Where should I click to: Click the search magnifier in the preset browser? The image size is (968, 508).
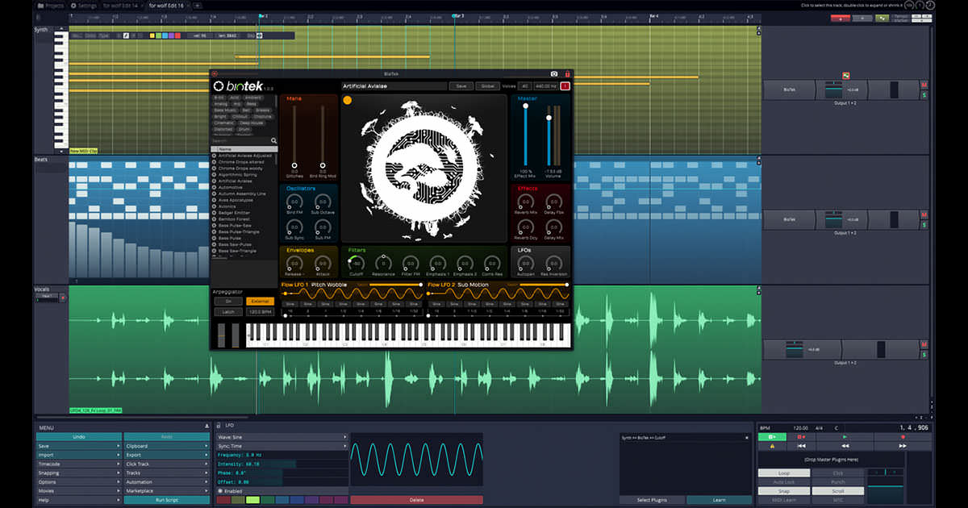click(x=273, y=140)
